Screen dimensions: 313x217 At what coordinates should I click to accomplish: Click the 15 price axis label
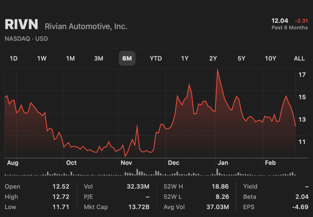[302, 97]
